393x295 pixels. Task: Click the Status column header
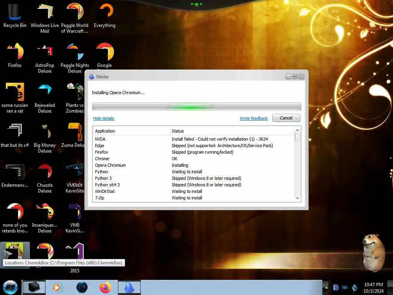coord(232,131)
